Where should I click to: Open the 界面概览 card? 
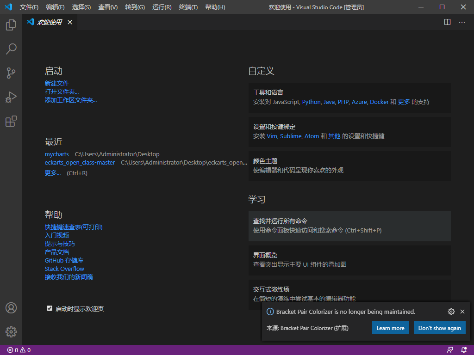(349, 260)
